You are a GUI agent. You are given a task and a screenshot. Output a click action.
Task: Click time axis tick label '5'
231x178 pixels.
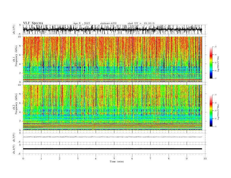(114, 159)
